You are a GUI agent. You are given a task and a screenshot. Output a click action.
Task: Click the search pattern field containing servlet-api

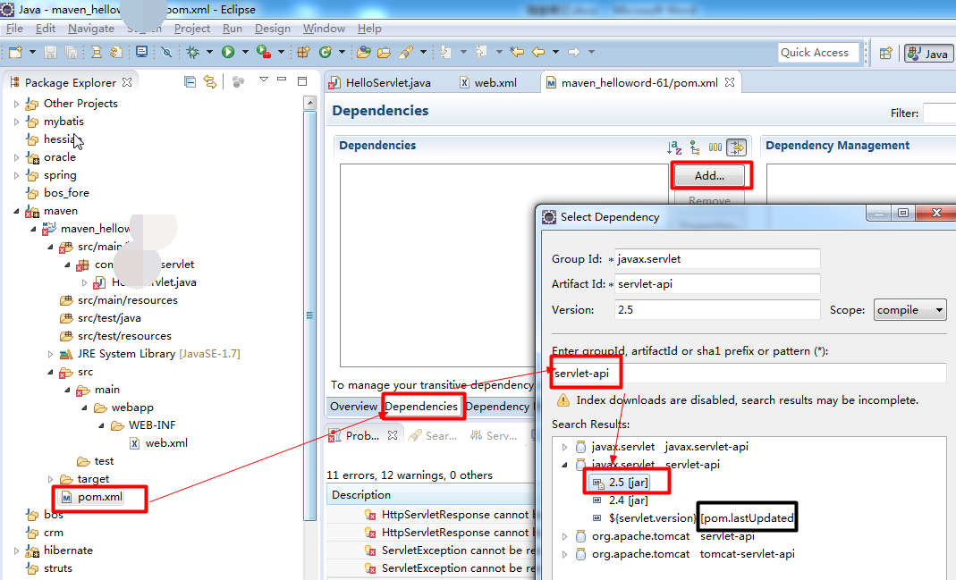coord(749,374)
